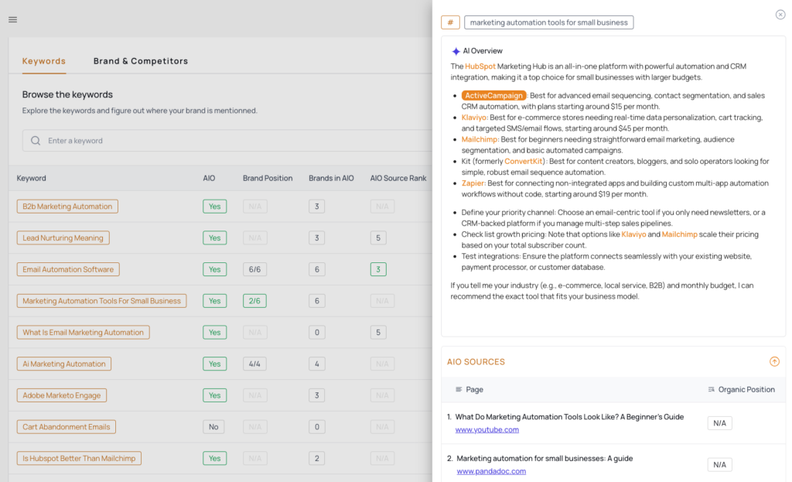Switch to Brand & Competitors tab
792x482 pixels.
click(141, 61)
